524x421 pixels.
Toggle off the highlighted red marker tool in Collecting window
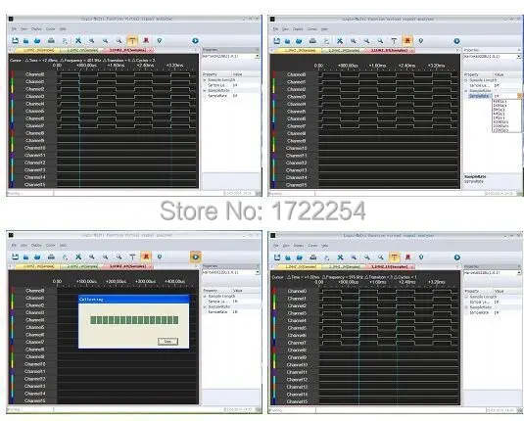click(146, 257)
